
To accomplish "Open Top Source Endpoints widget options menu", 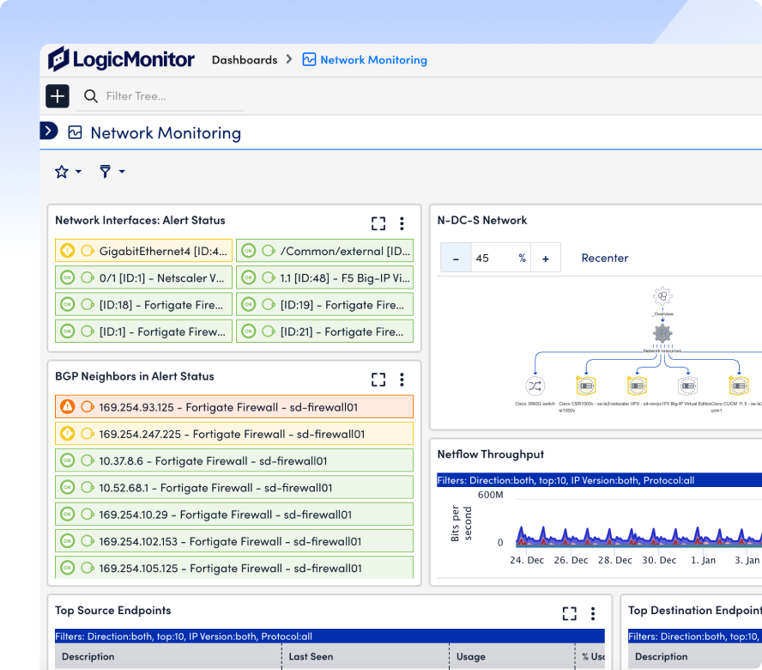I will (x=593, y=613).
